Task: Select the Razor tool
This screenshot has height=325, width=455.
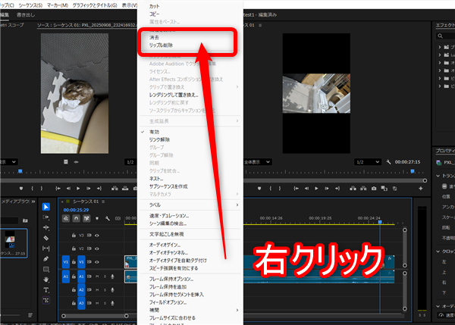Action: click(45, 237)
